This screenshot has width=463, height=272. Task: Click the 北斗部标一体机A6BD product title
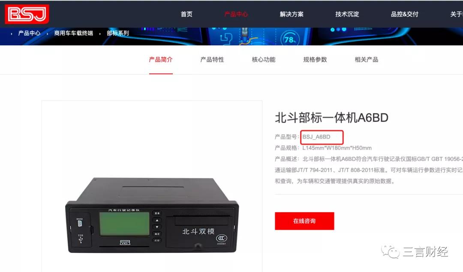[331, 118]
